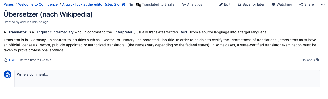328x99 pixels.
Task: Open the Analytics chart icon
Action: 184,4
